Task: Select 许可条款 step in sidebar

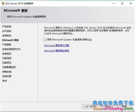Action: click(x=7, y=31)
